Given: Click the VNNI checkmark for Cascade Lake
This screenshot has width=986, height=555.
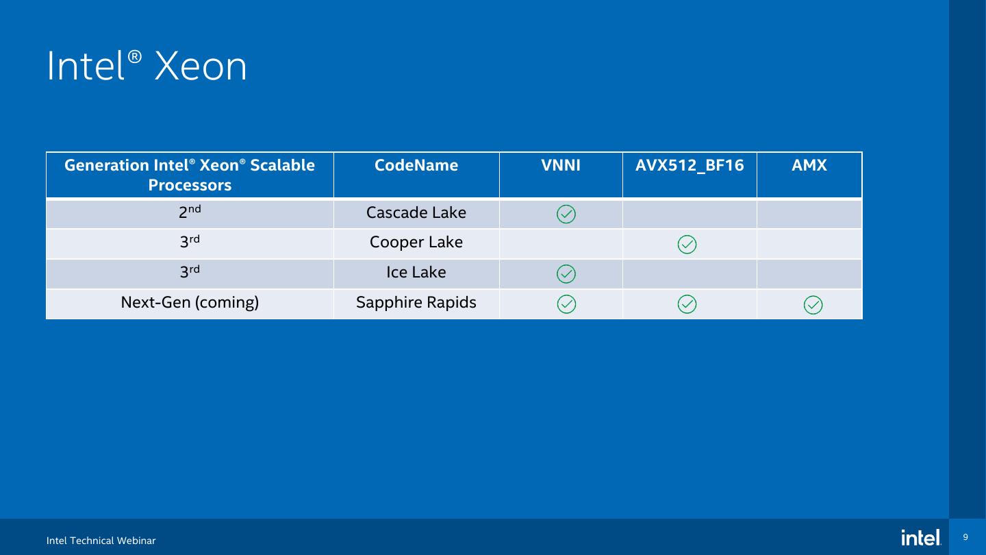Looking at the screenshot, I should point(566,214).
